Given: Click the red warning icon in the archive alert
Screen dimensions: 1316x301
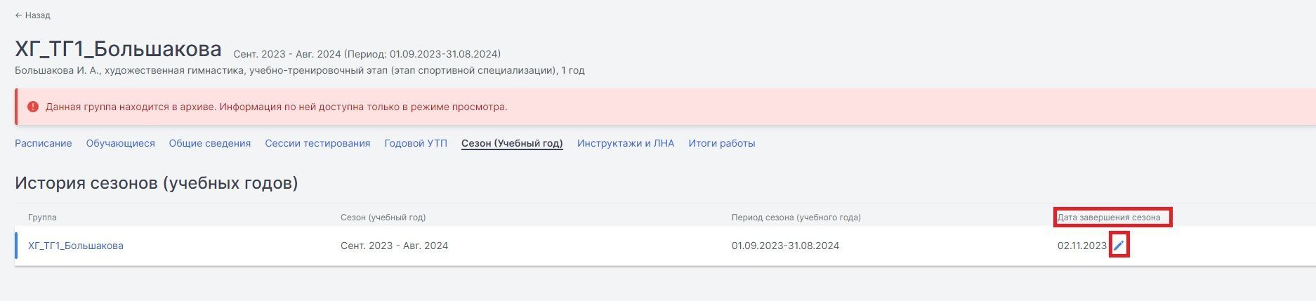Looking at the screenshot, I should click(x=32, y=107).
